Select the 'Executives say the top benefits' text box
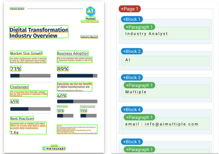 click(x=74, y=87)
